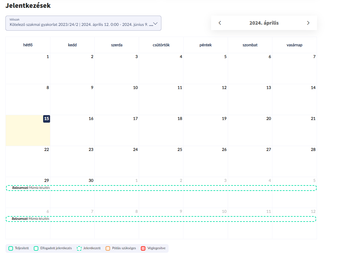Click the 2024. április month title
The image size is (355, 257).
264,23
